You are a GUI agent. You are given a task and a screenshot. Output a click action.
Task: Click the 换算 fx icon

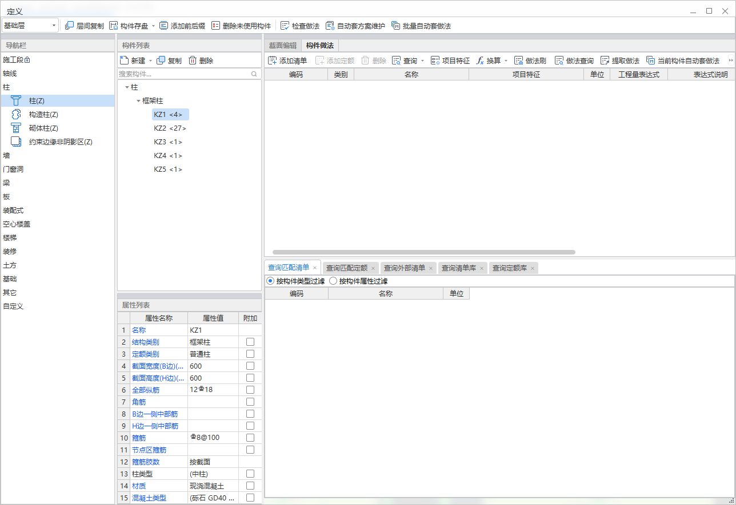[480, 60]
